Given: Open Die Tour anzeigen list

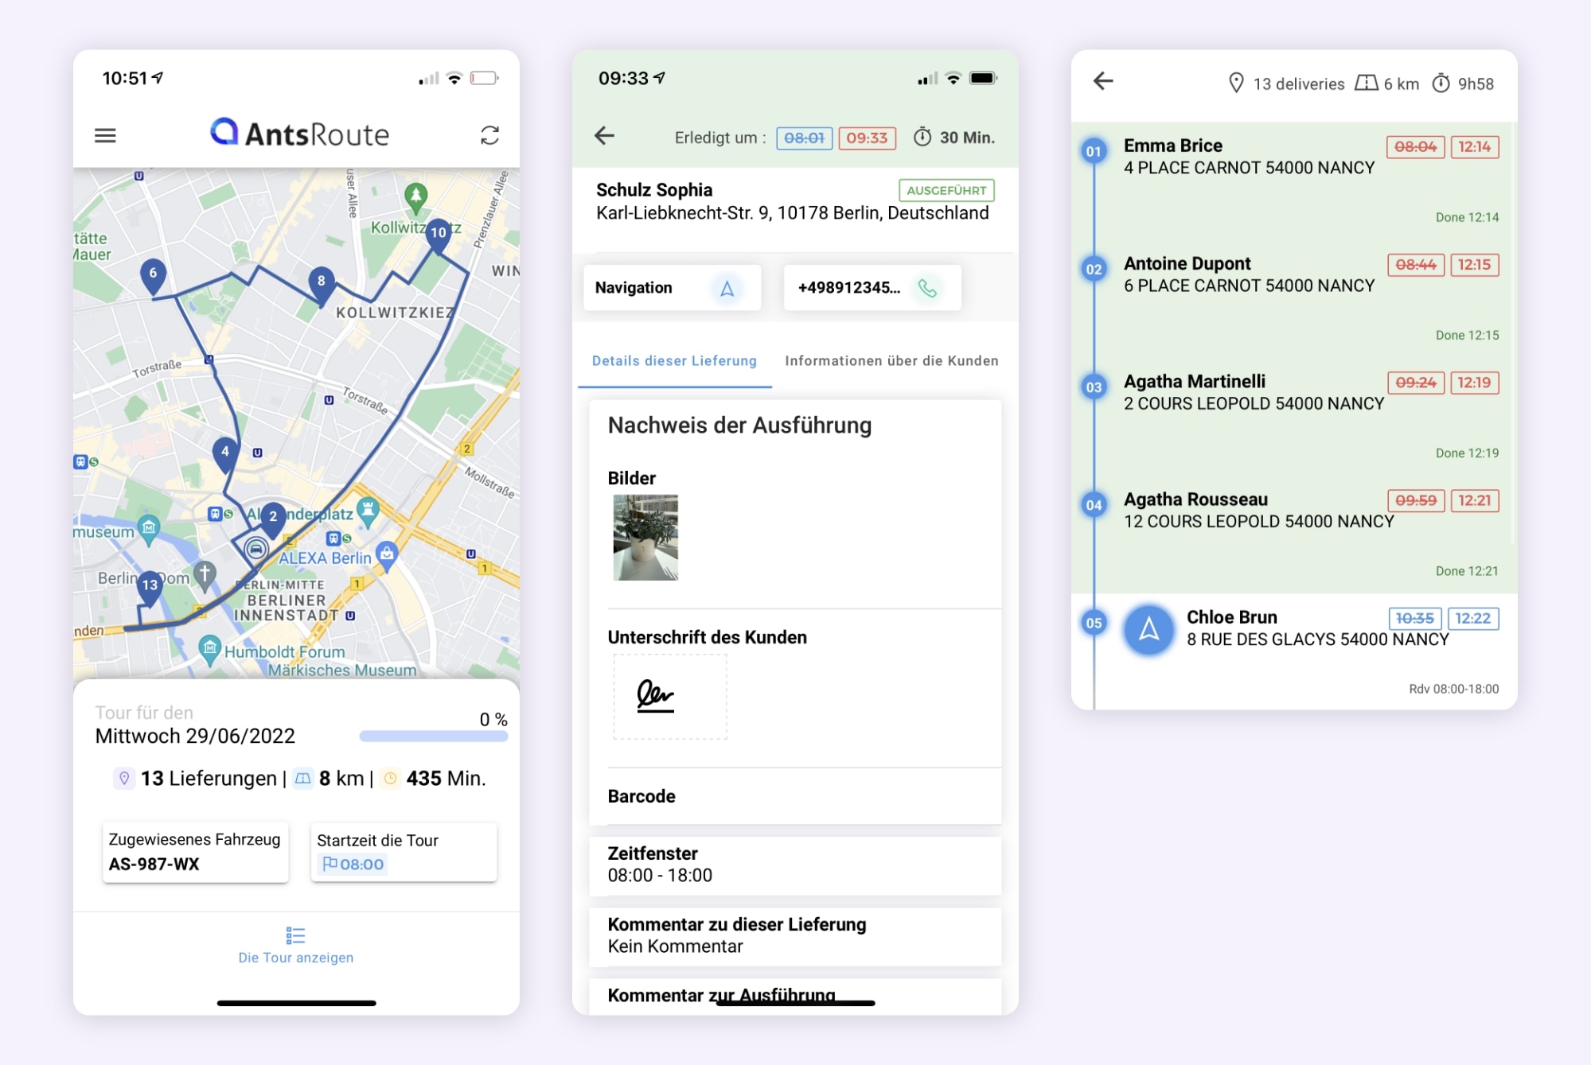Looking at the screenshot, I should (x=296, y=945).
